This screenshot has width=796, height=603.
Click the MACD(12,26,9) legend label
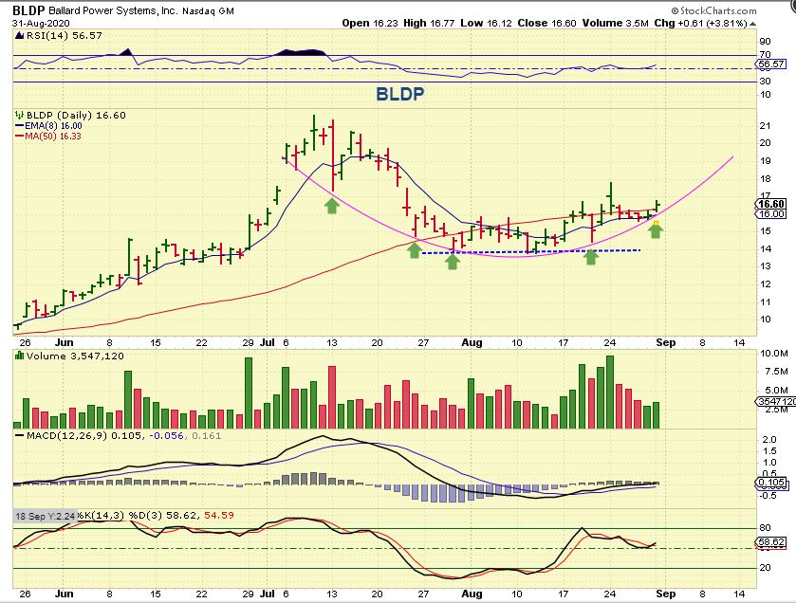click(x=67, y=435)
